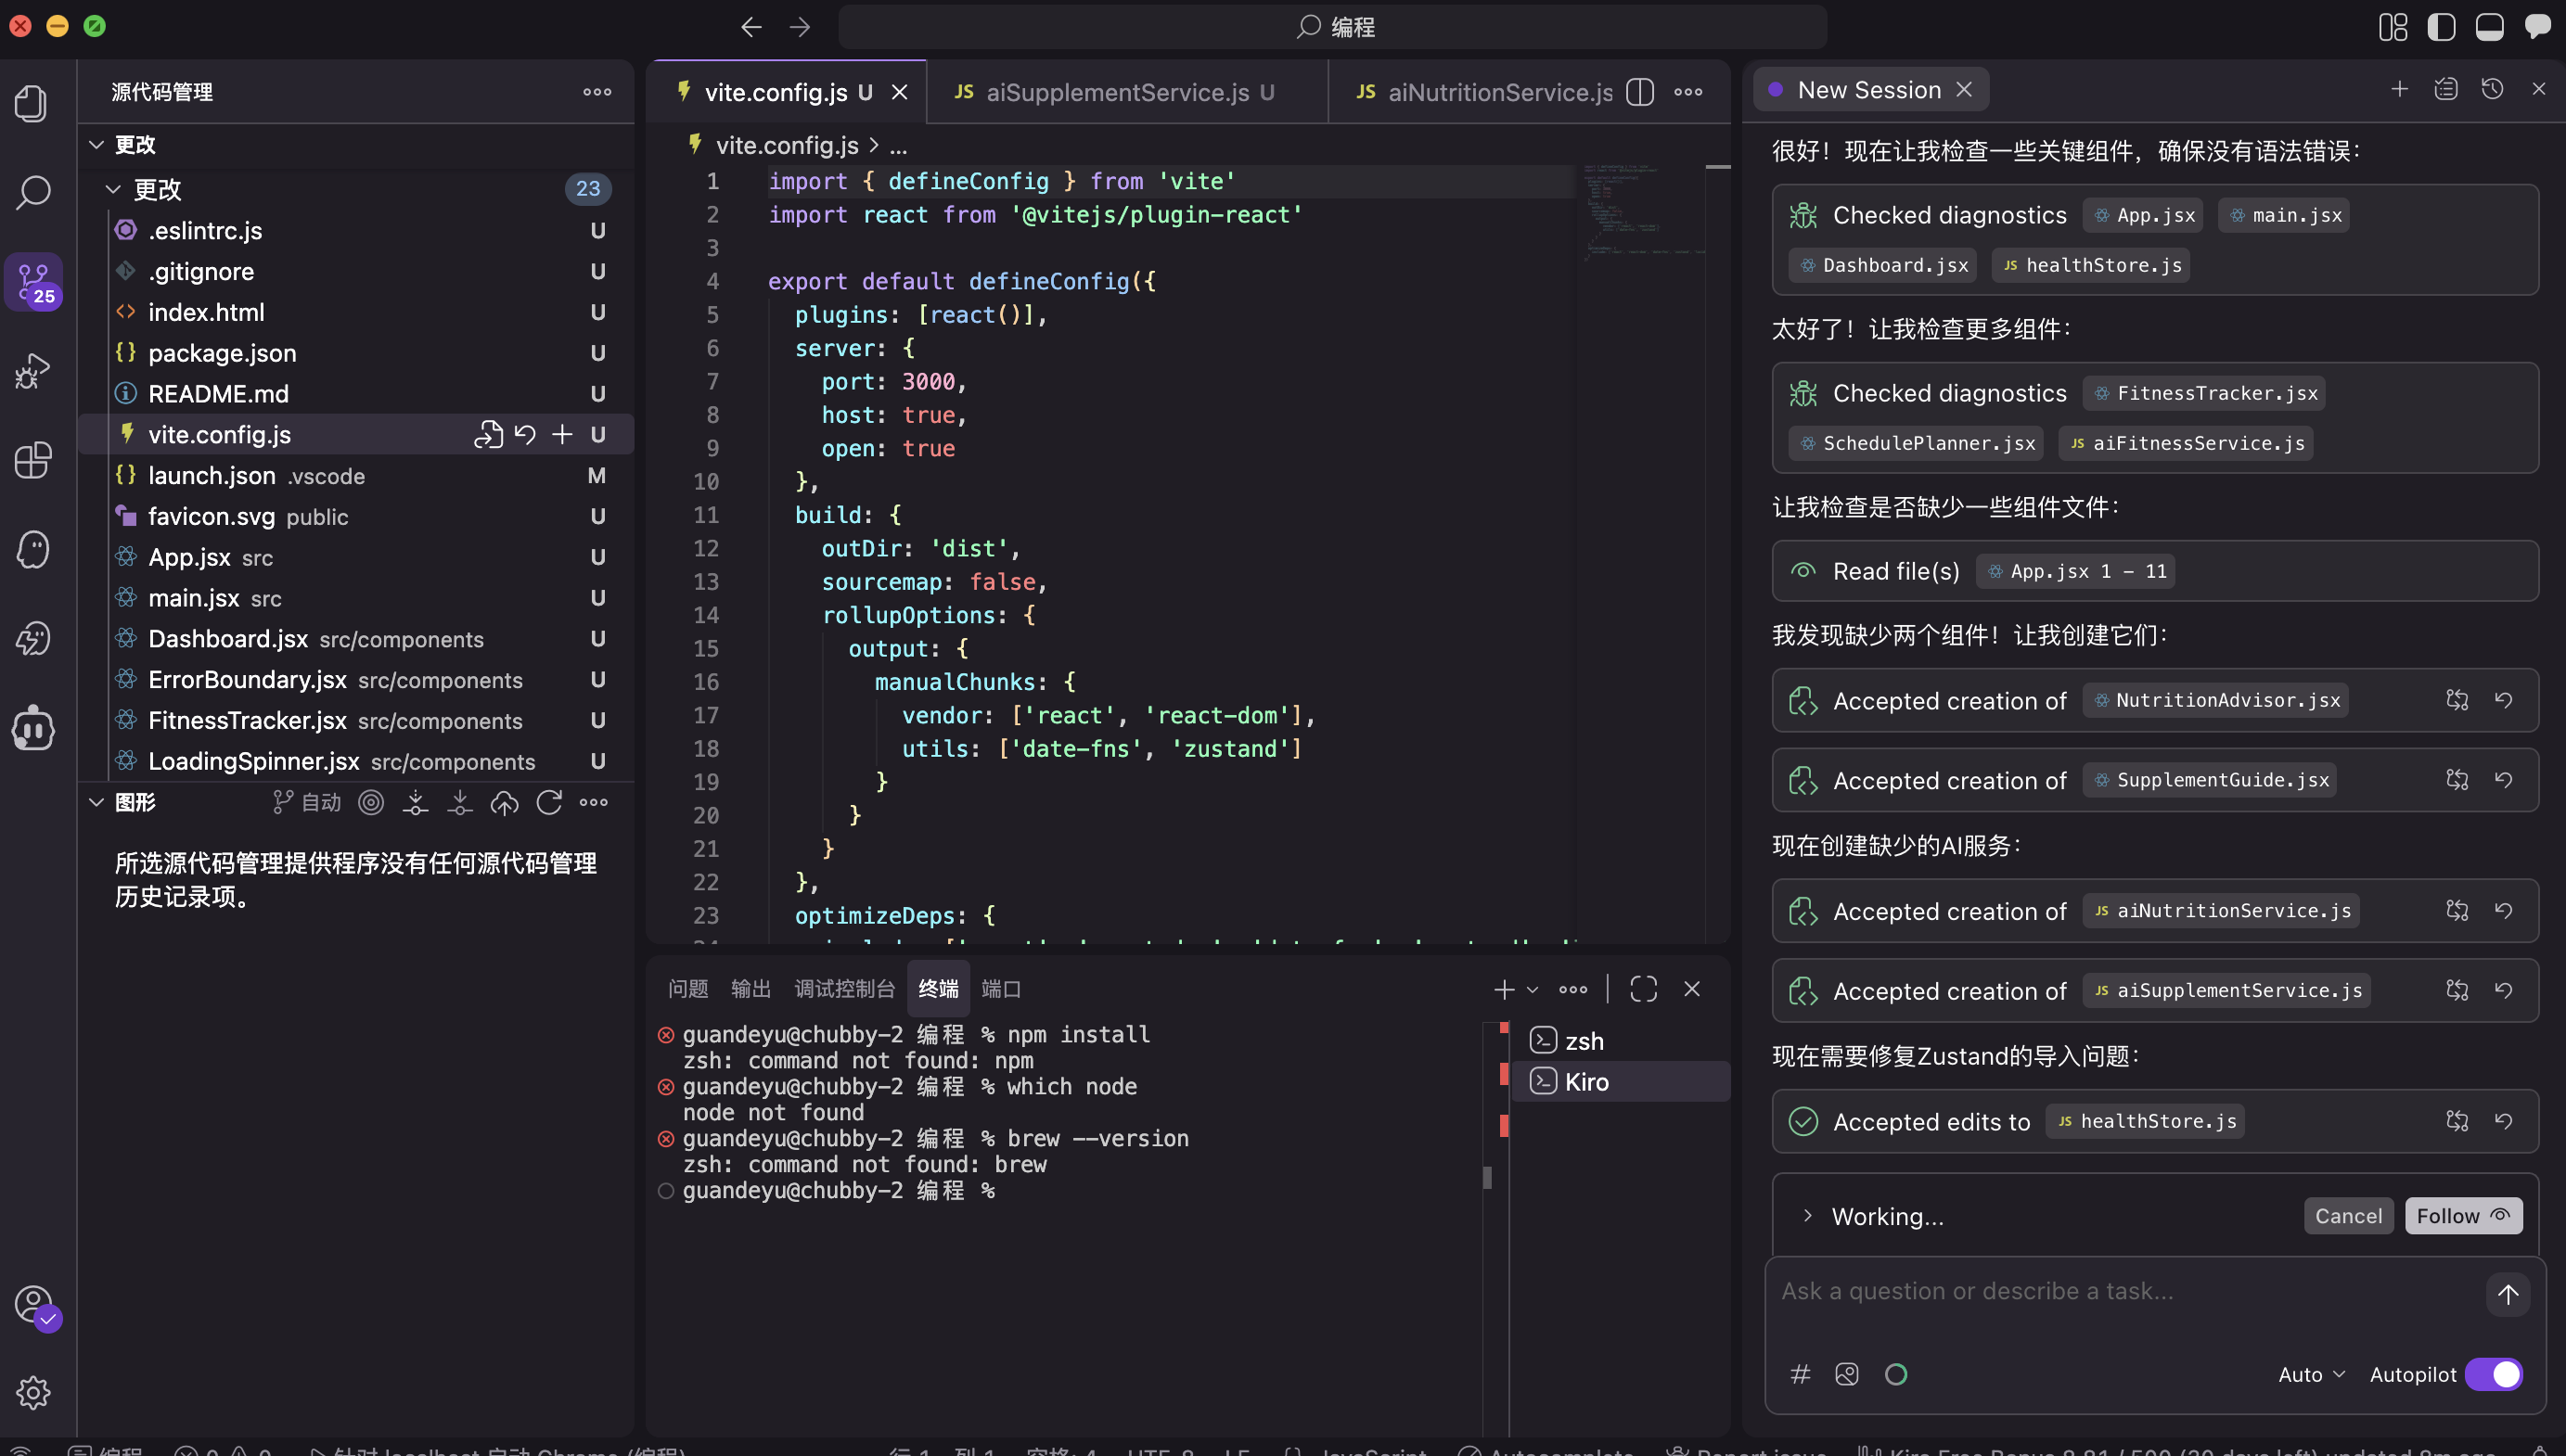Stage vite.config.js with plus icon
This screenshot has height=1456, width=2566.
coord(562,434)
